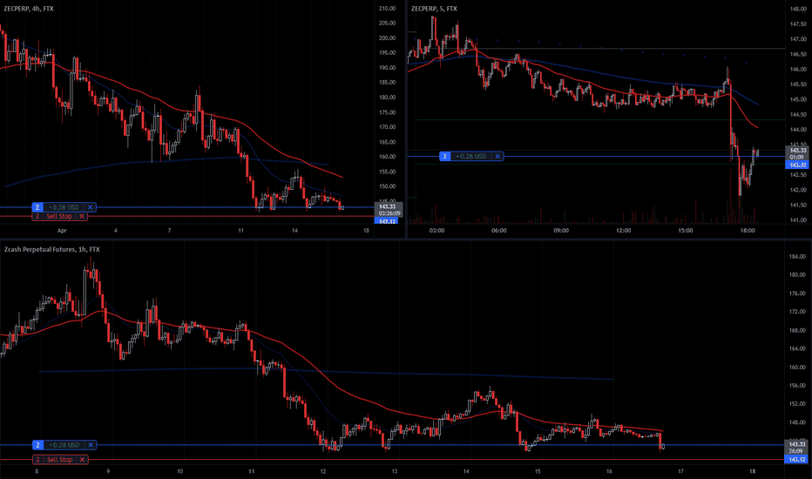Click the Sell Stop order label on 1h chart
This screenshot has height=479, width=812.
60,459
